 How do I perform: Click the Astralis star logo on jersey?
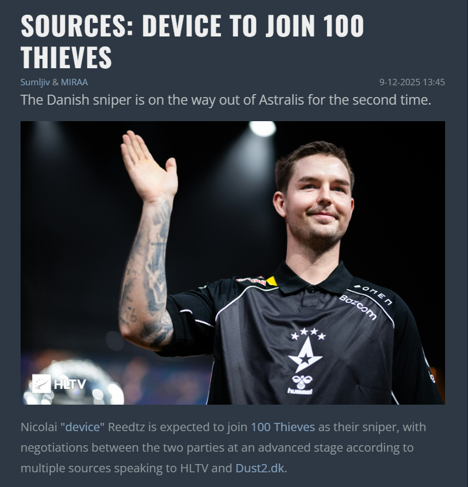click(306, 356)
